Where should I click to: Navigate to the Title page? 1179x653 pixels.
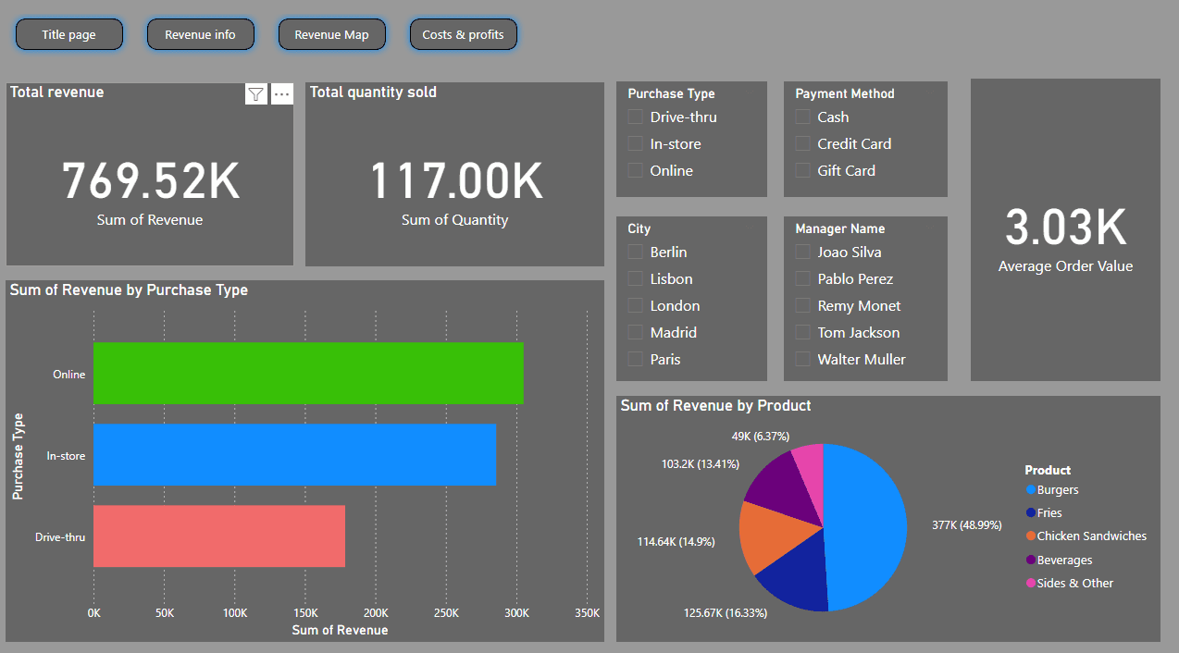(x=68, y=33)
